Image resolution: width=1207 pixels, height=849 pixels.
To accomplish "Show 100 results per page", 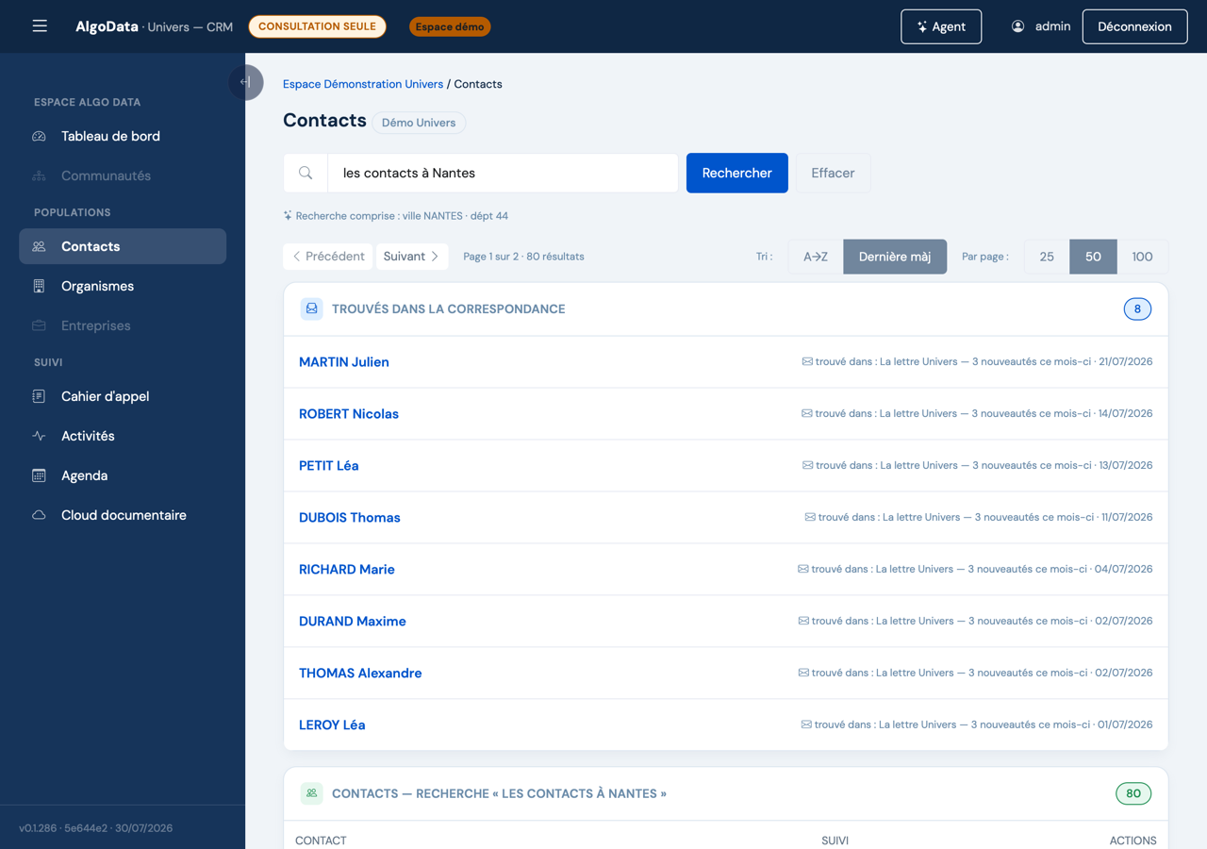I will click(1142, 257).
